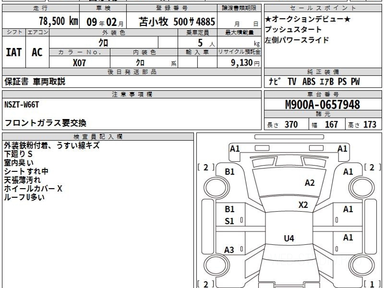Select exterior color value クロ
Image resolution: width=384 pixels, height=288 pixels.
pos(103,43)
